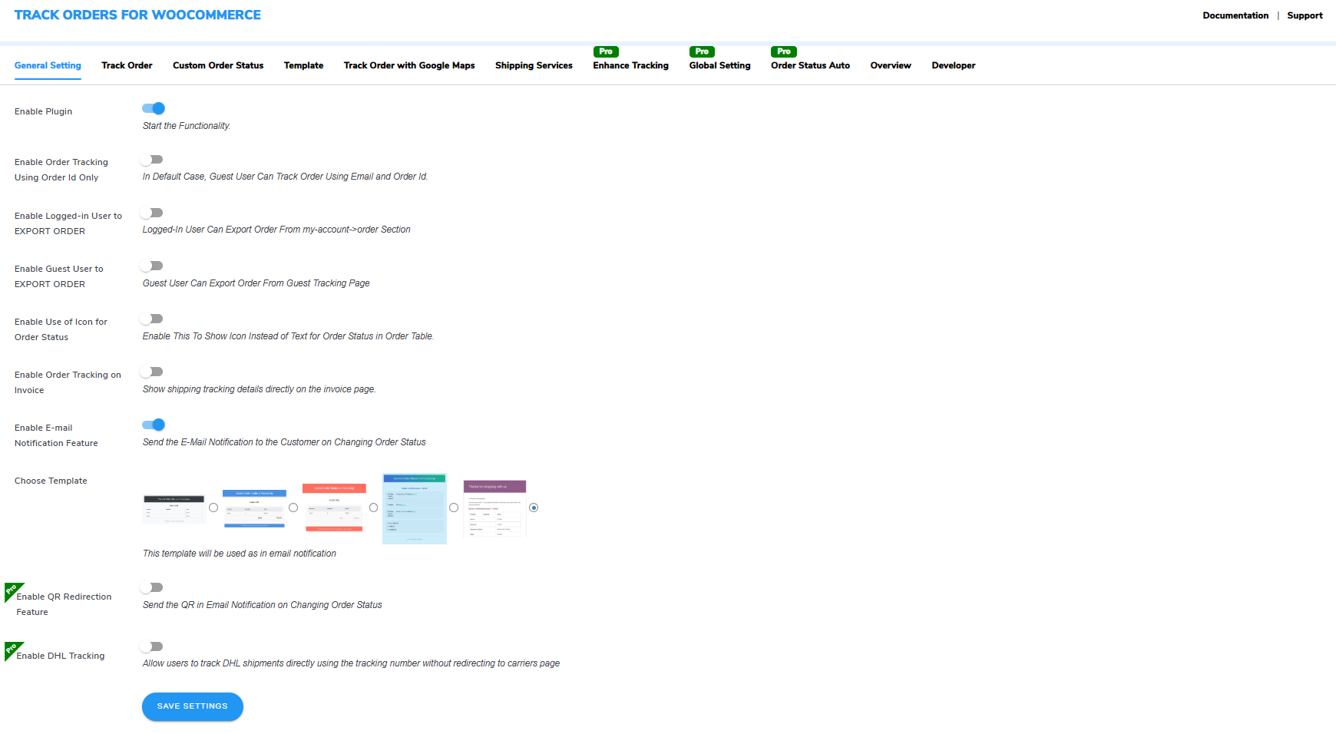Toggle Logged-in User EXPORT ORDER switch

coord(152,213)
